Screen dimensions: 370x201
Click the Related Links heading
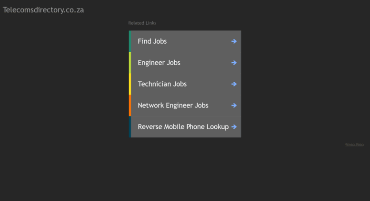142,23
